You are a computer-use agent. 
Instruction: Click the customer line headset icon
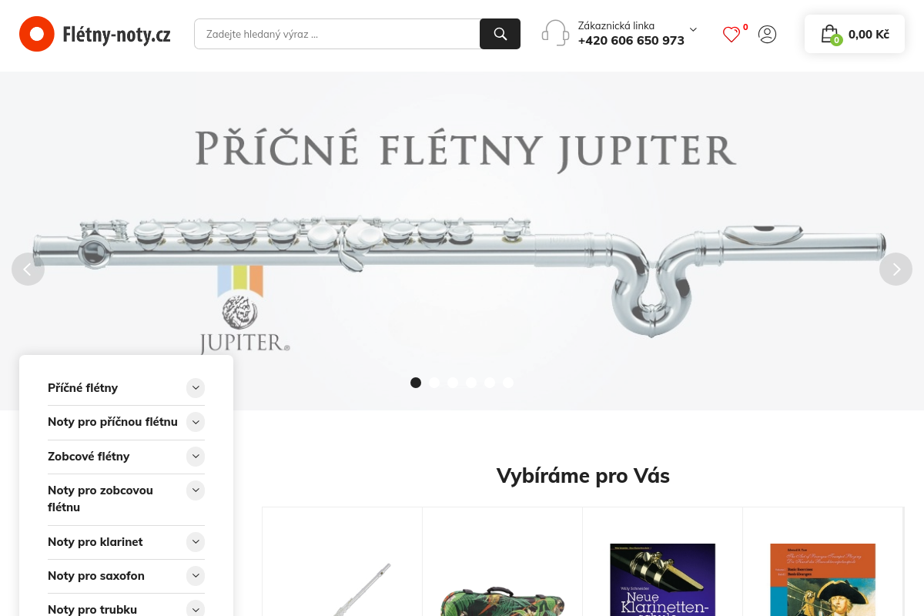(x=555, y=33)
